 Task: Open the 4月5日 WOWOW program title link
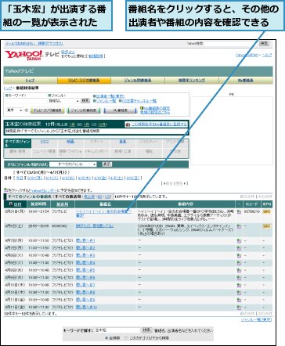tap(95, 225)
